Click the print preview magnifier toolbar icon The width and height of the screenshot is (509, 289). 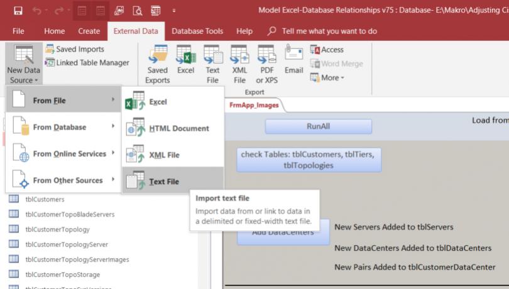(138, 11)
